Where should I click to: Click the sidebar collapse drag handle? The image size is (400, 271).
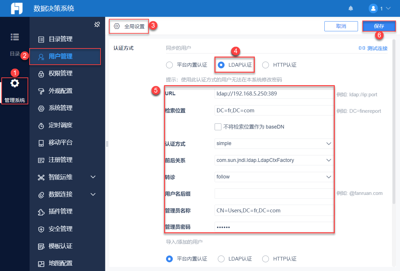pos(107,144)
